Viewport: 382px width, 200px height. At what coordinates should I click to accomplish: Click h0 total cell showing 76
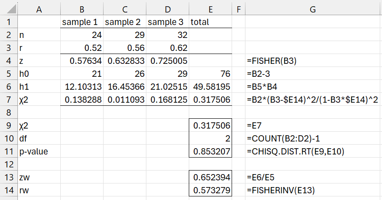[211, 74]
